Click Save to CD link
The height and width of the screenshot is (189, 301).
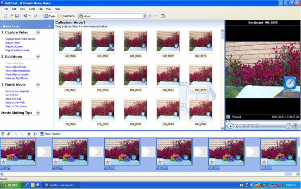12,95
